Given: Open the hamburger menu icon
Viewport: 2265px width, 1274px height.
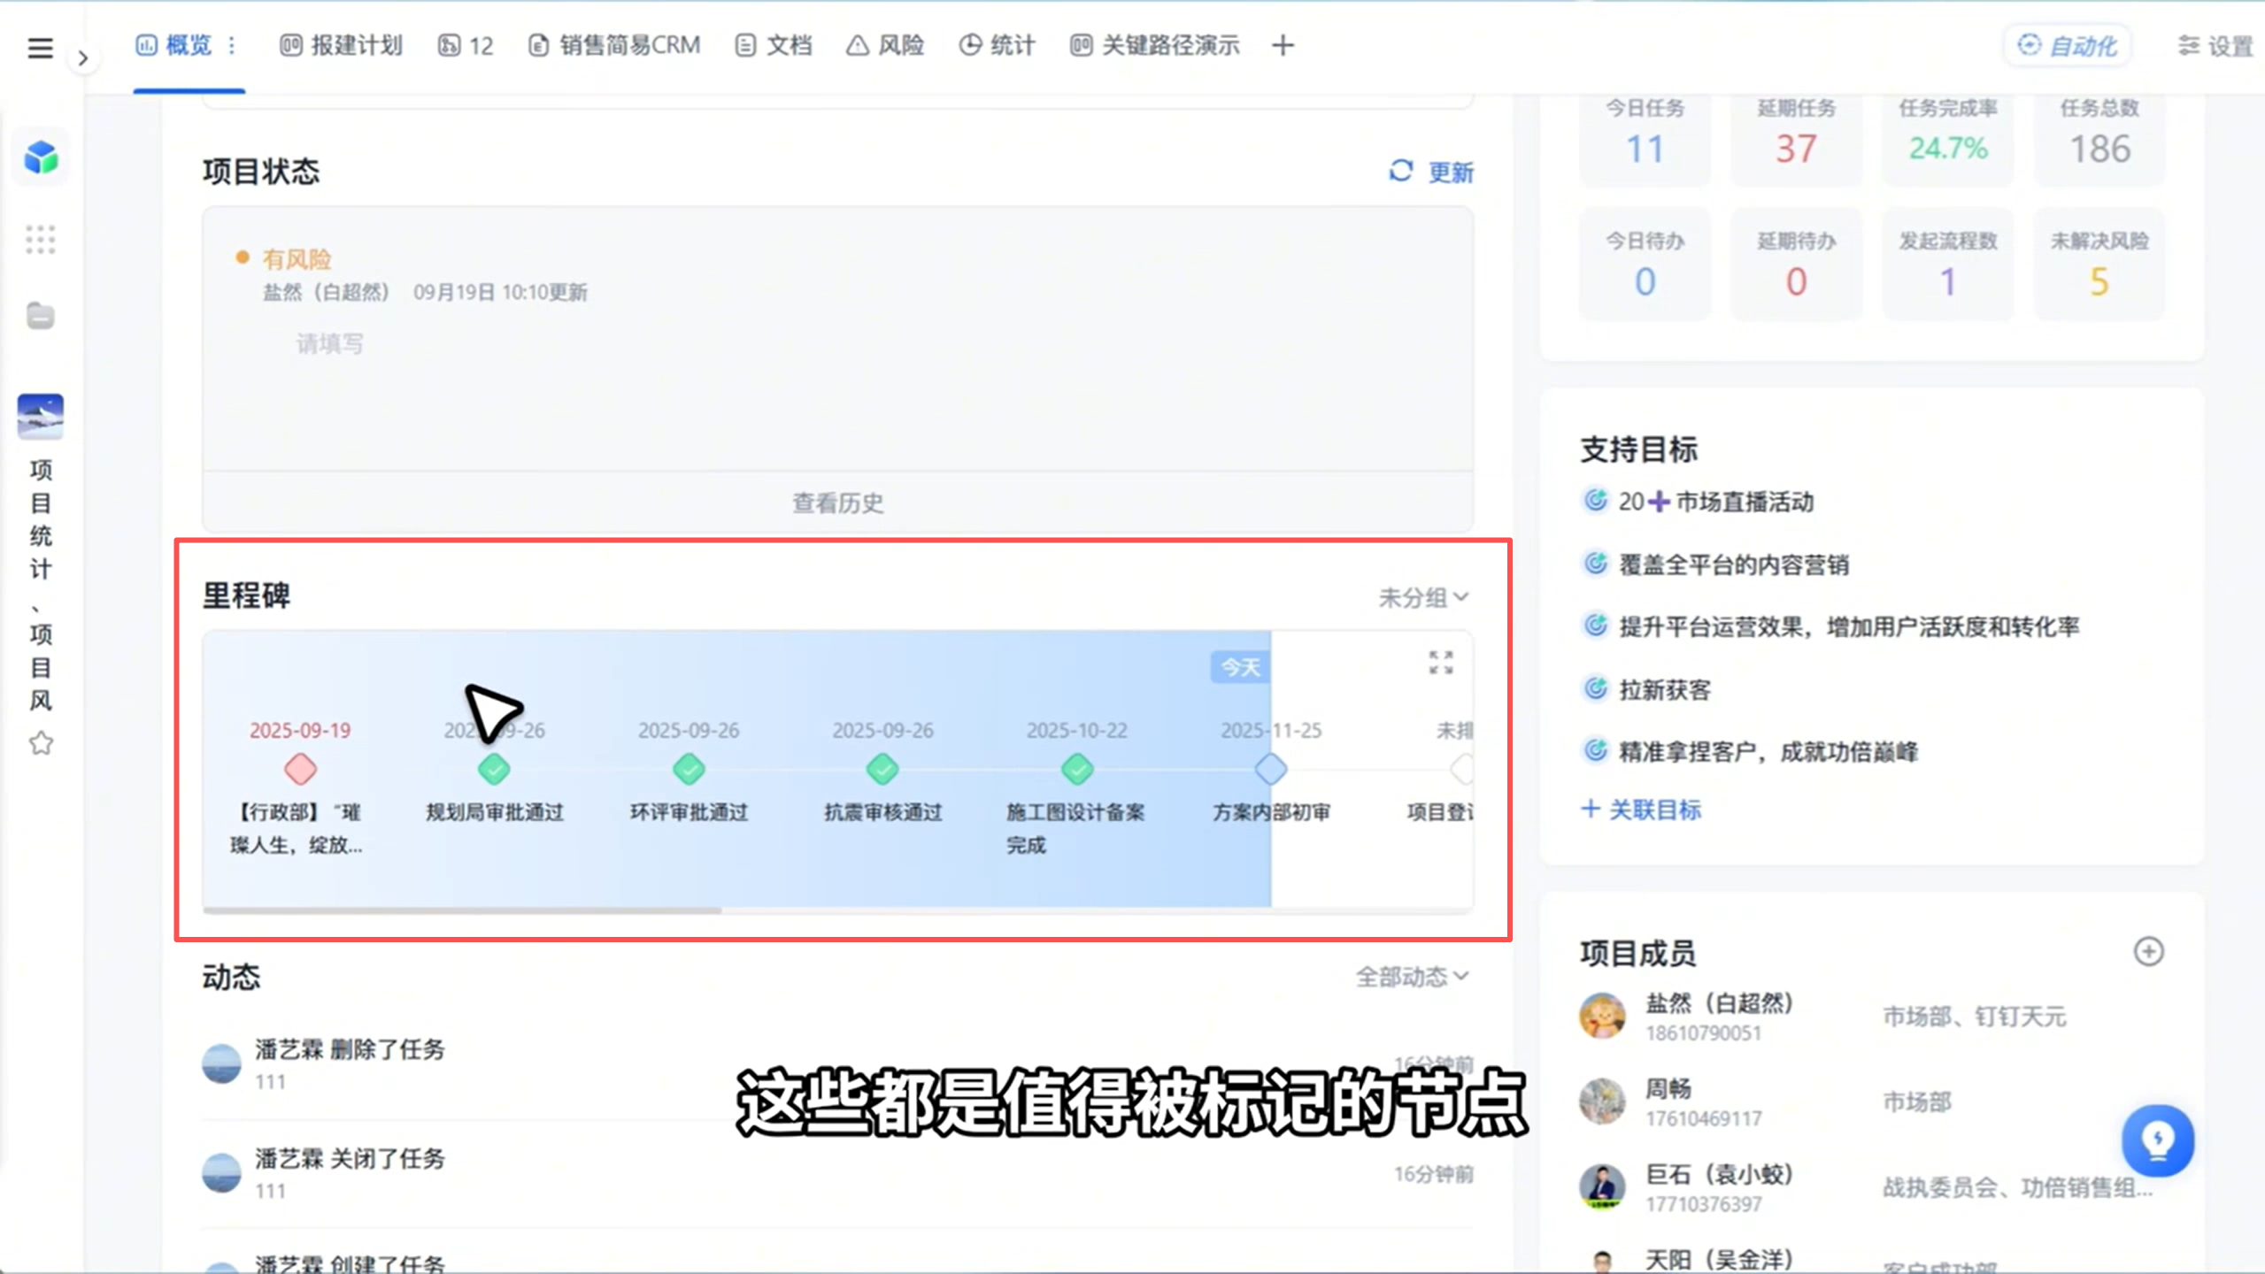Looking at the screenshot, I should click(40, 47).
